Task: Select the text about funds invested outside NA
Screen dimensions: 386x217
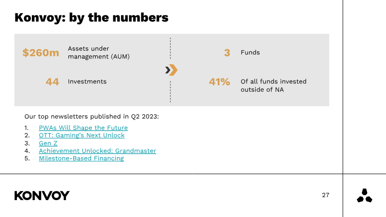Action: (273, 85)
